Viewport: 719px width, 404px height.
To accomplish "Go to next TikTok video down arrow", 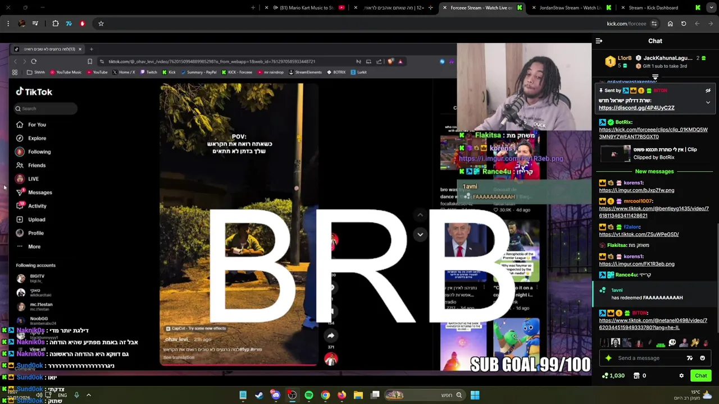I will tap(420, 235).
